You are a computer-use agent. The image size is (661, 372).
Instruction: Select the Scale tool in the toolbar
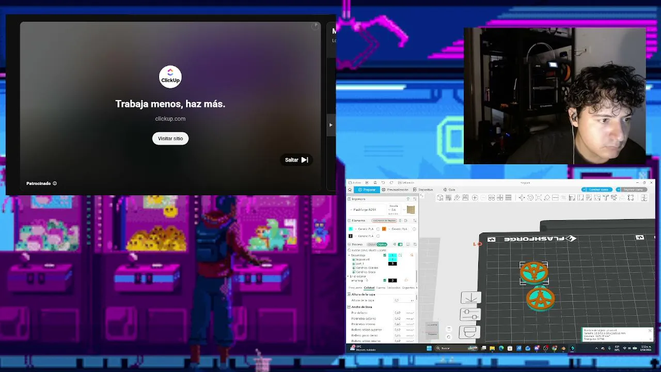tap(539, 197)
